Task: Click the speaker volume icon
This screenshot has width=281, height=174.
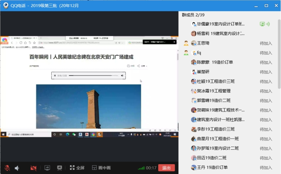Action: 17,168
